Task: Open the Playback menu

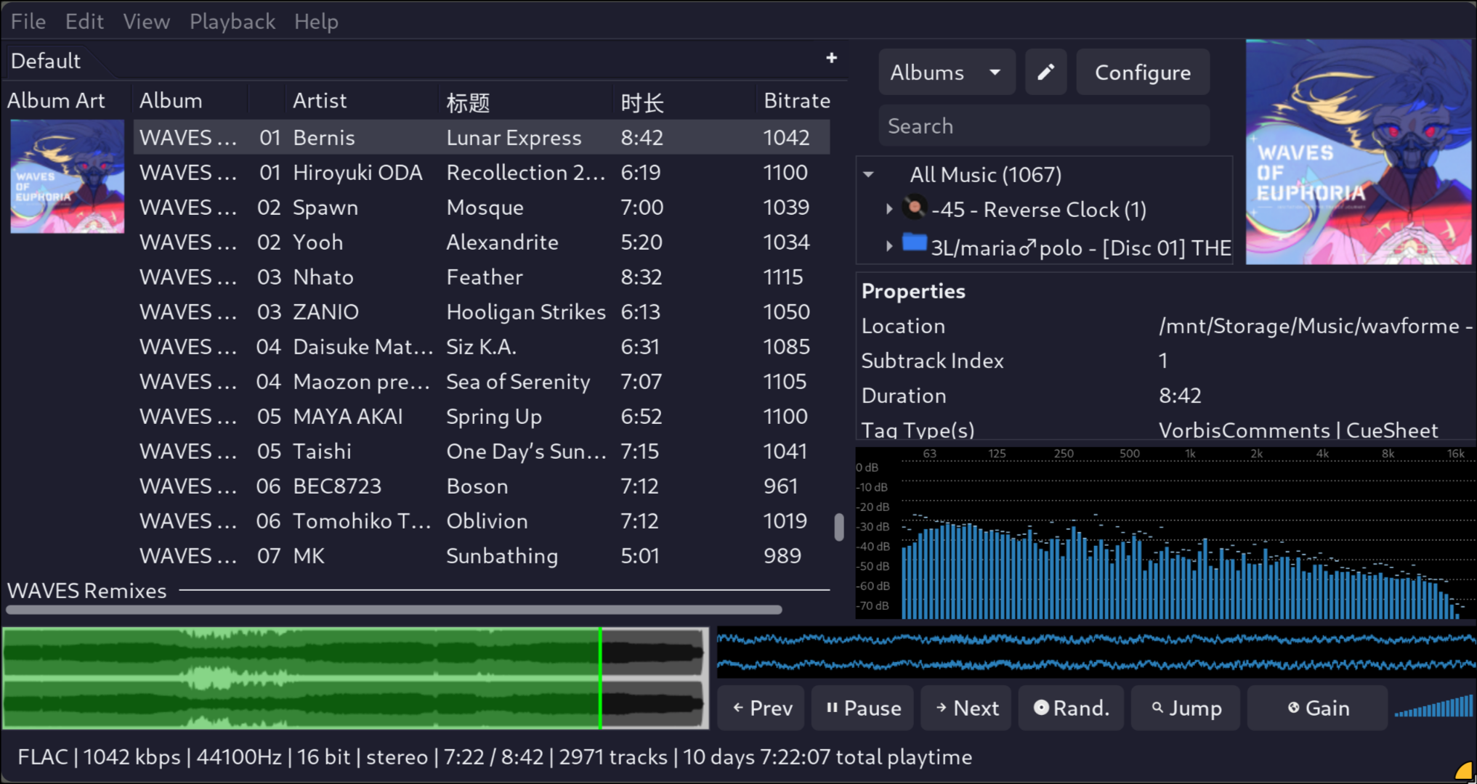Action: [x=232, y=22]
